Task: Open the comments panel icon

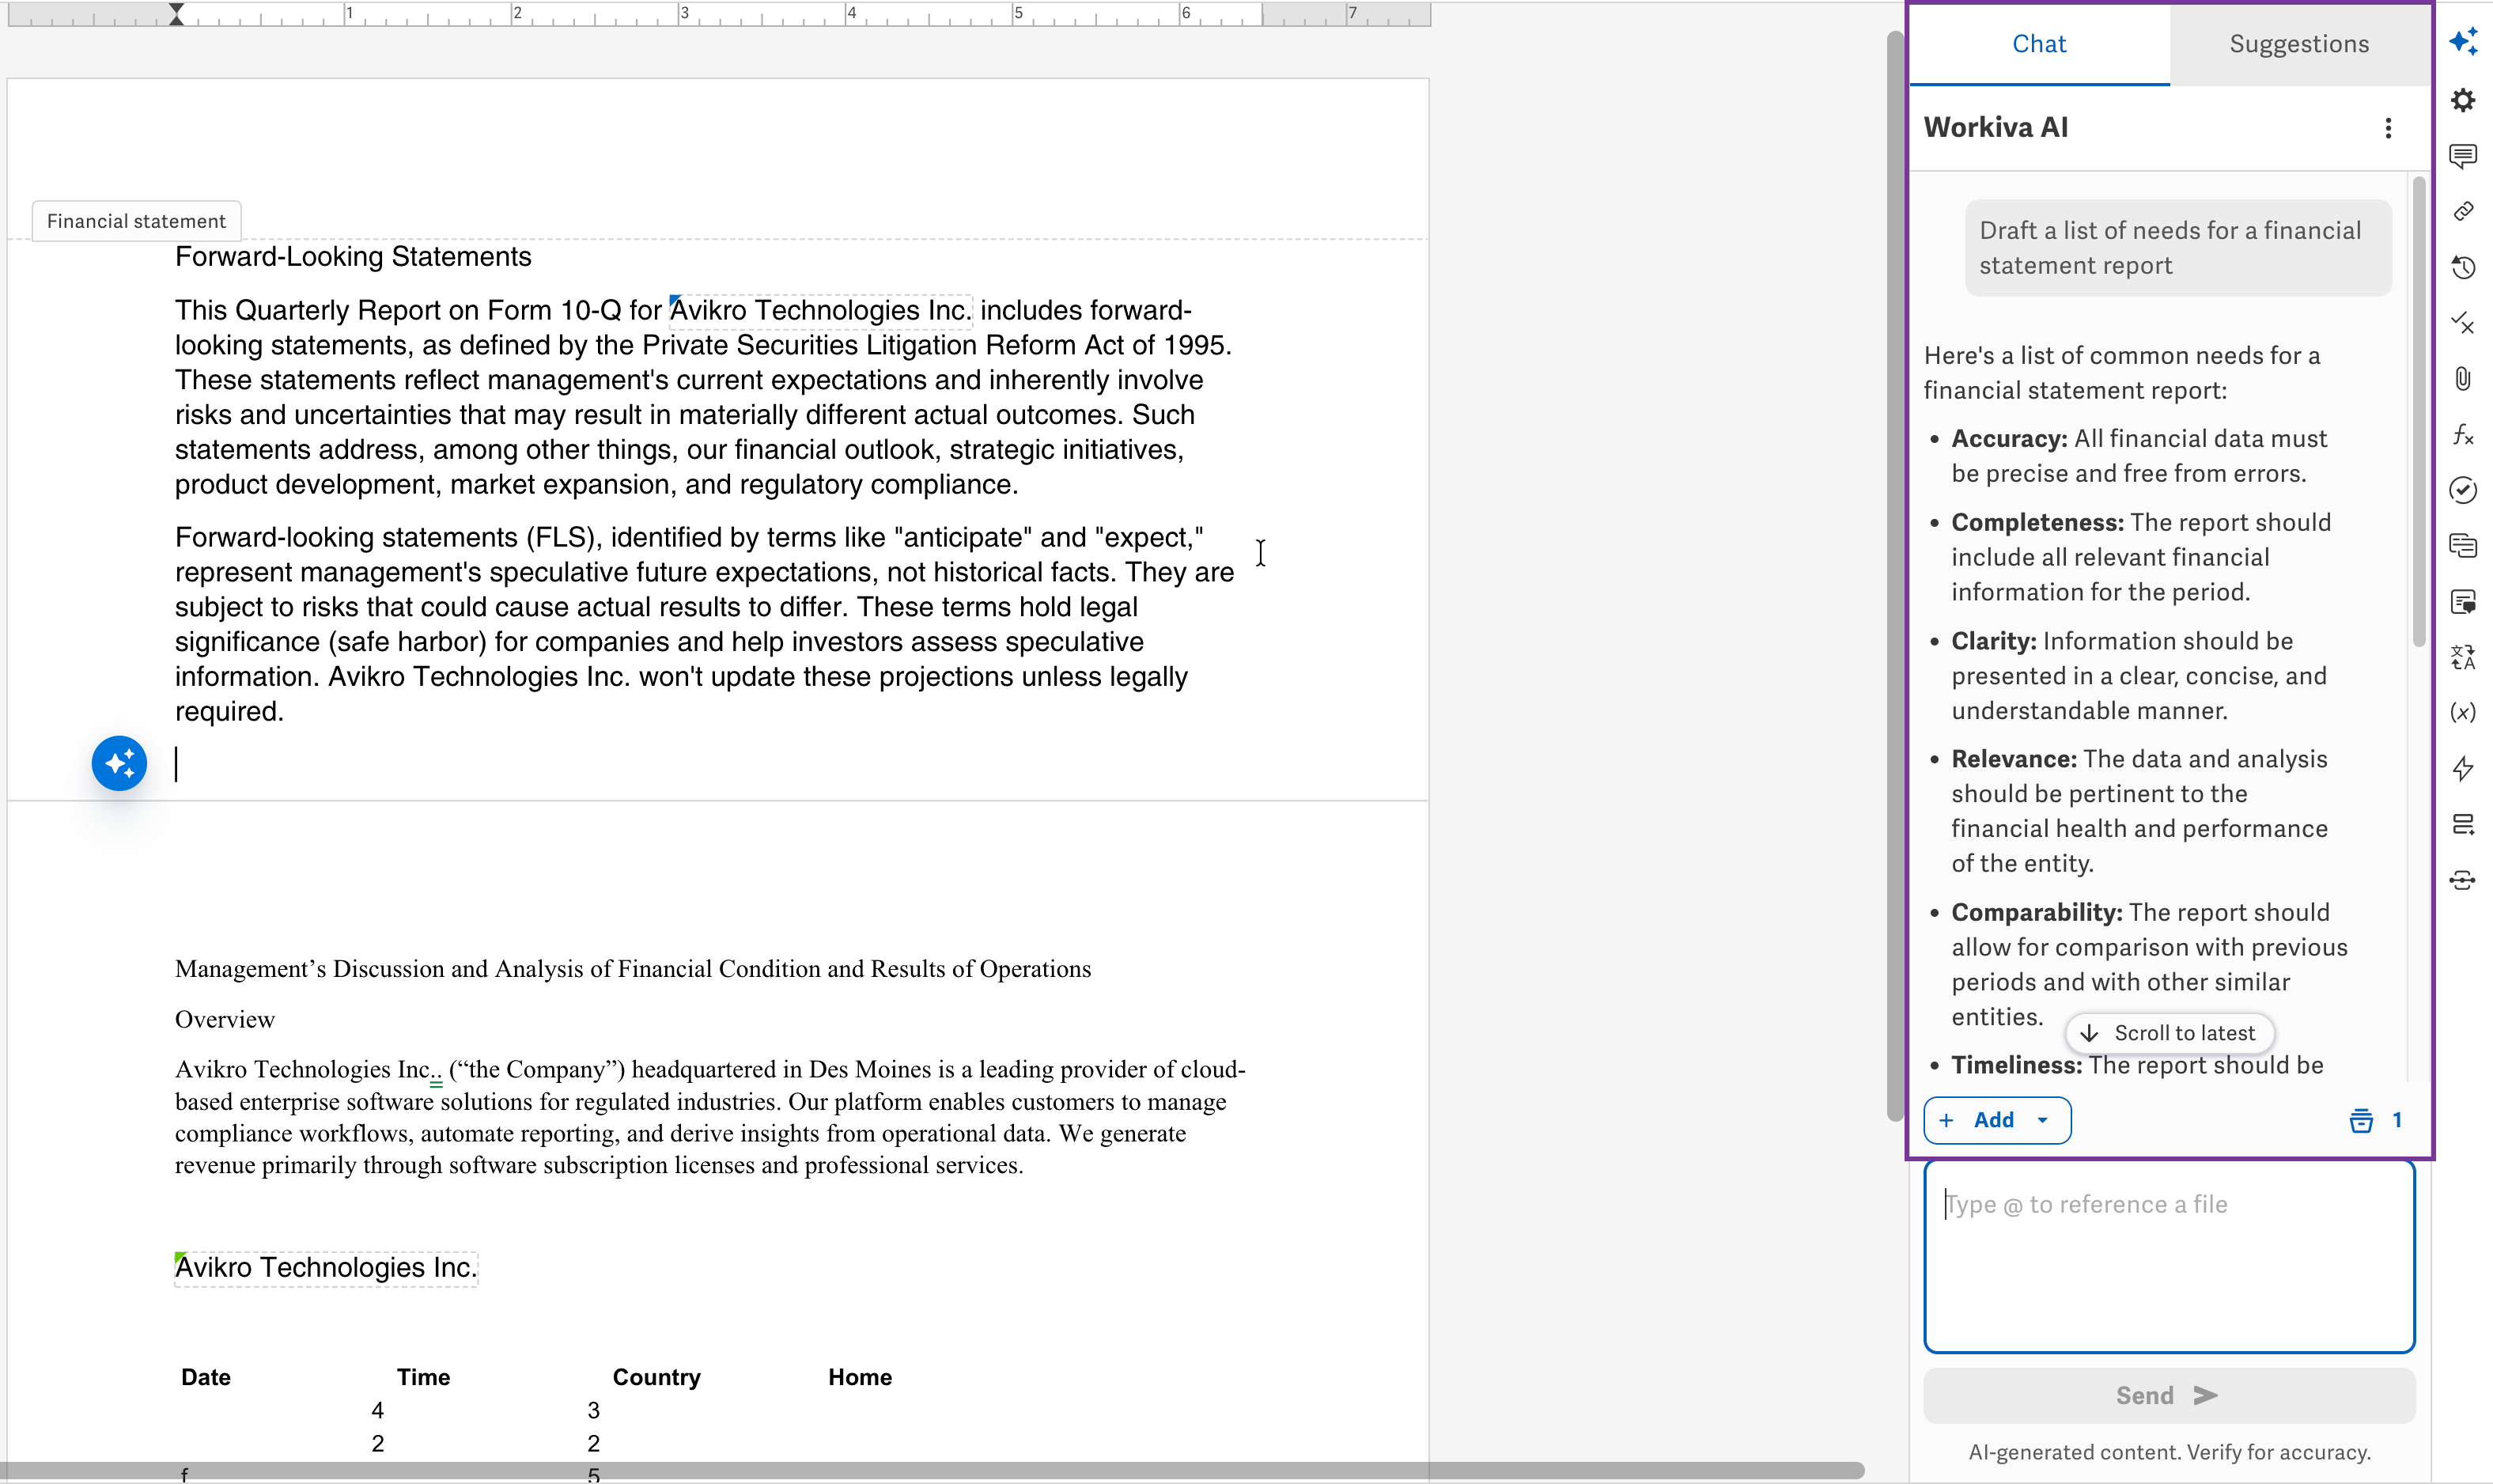Action: click(x=2463, y=155)
